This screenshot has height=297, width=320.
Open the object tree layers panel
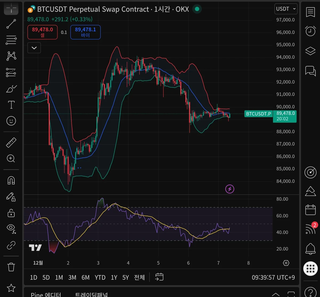coord(310,51)
